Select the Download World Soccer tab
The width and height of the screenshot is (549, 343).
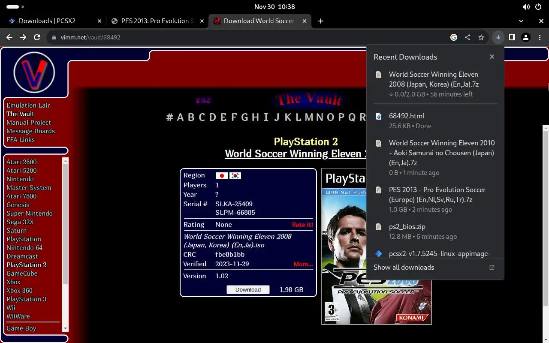259,21
